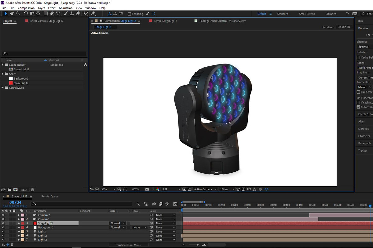Hide the Camera 2 layer
The image size is (373, 248).
click(3, 215)
